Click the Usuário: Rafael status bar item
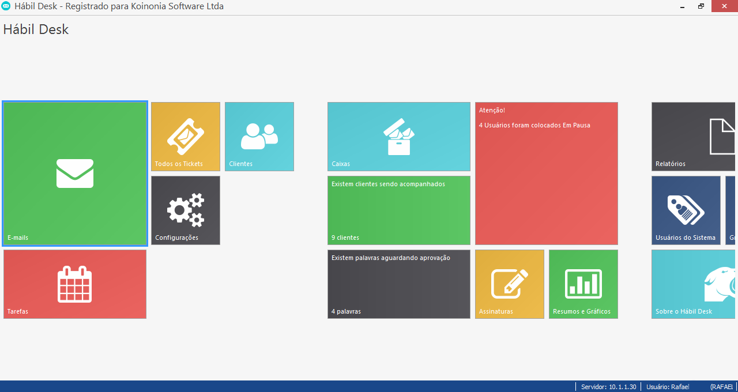The image size is (738, 392). pyautogui.click(x=668, y=387)
